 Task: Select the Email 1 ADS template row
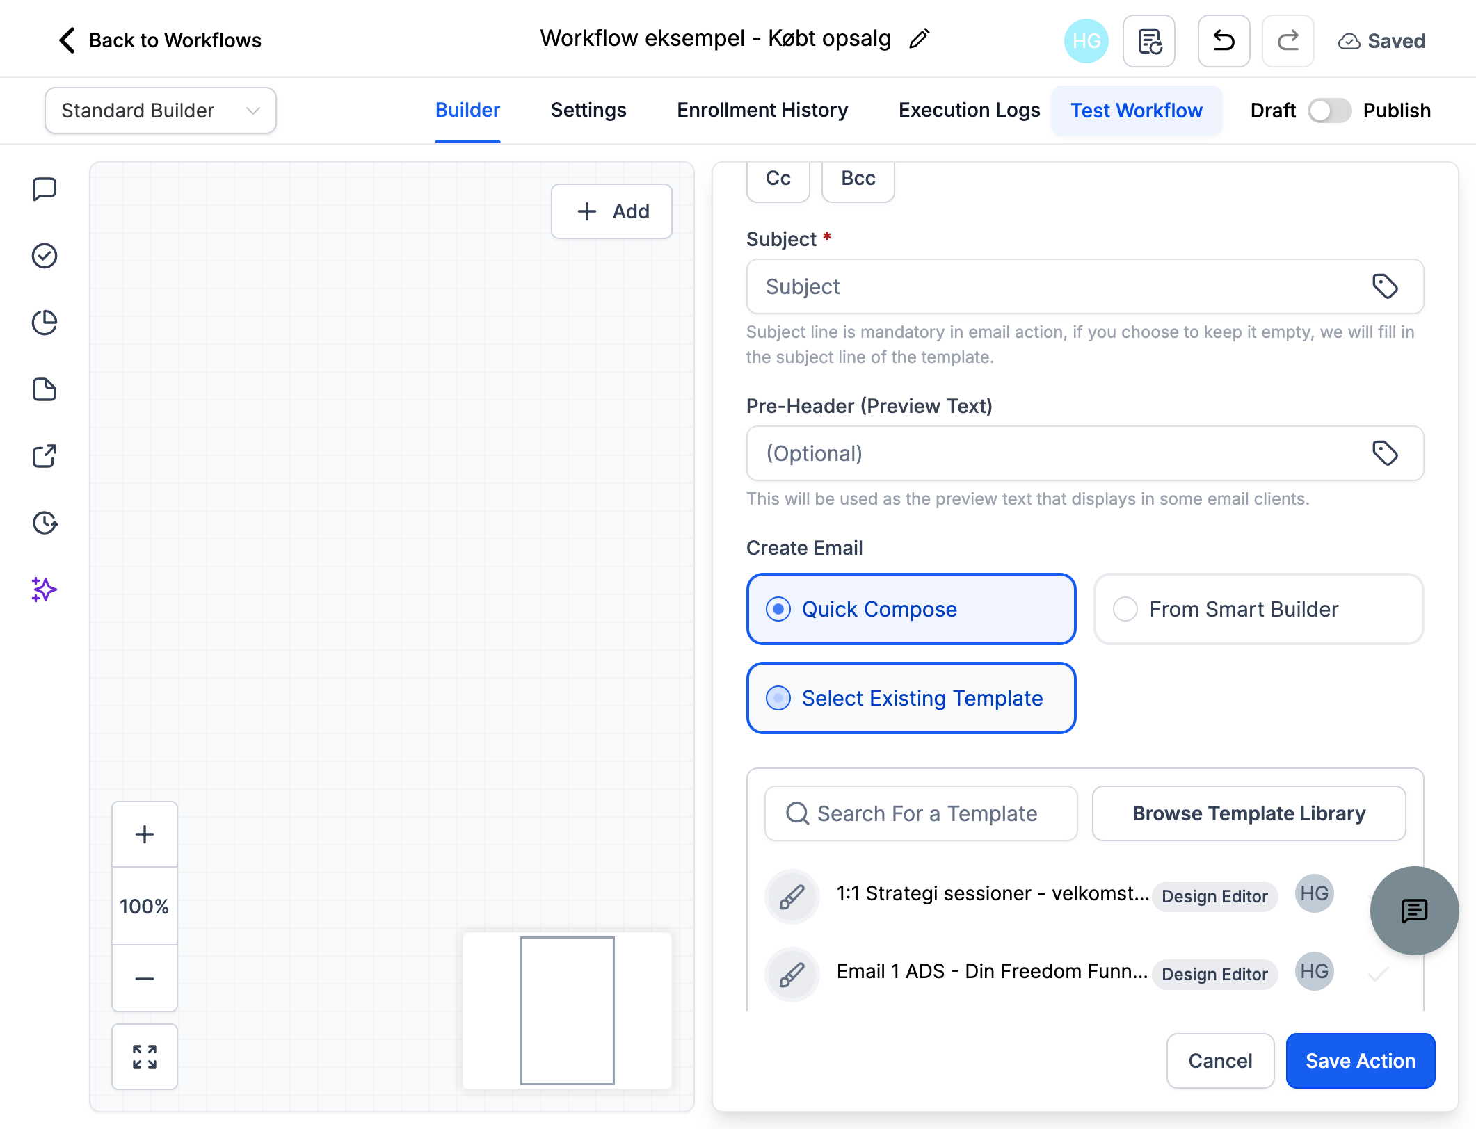click(x=1085, y=974)
